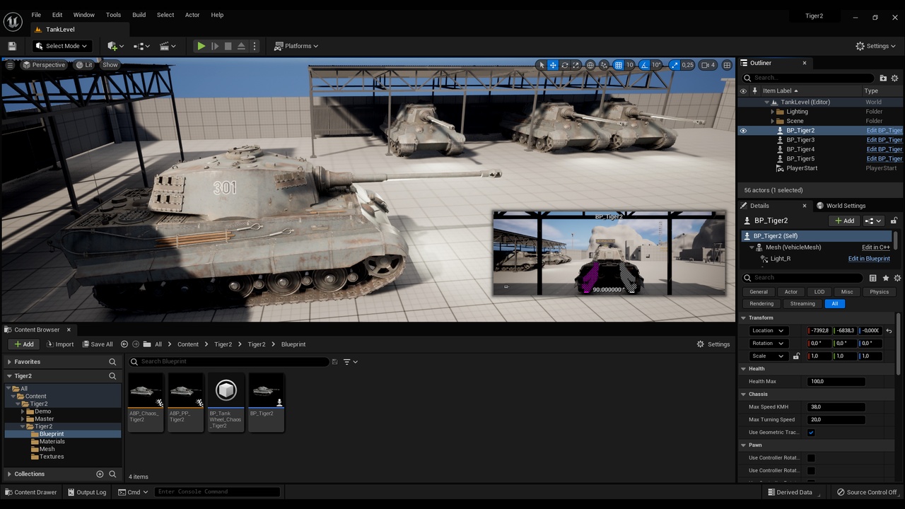
Task: Open the File menu
Action: tap(36, 15)
